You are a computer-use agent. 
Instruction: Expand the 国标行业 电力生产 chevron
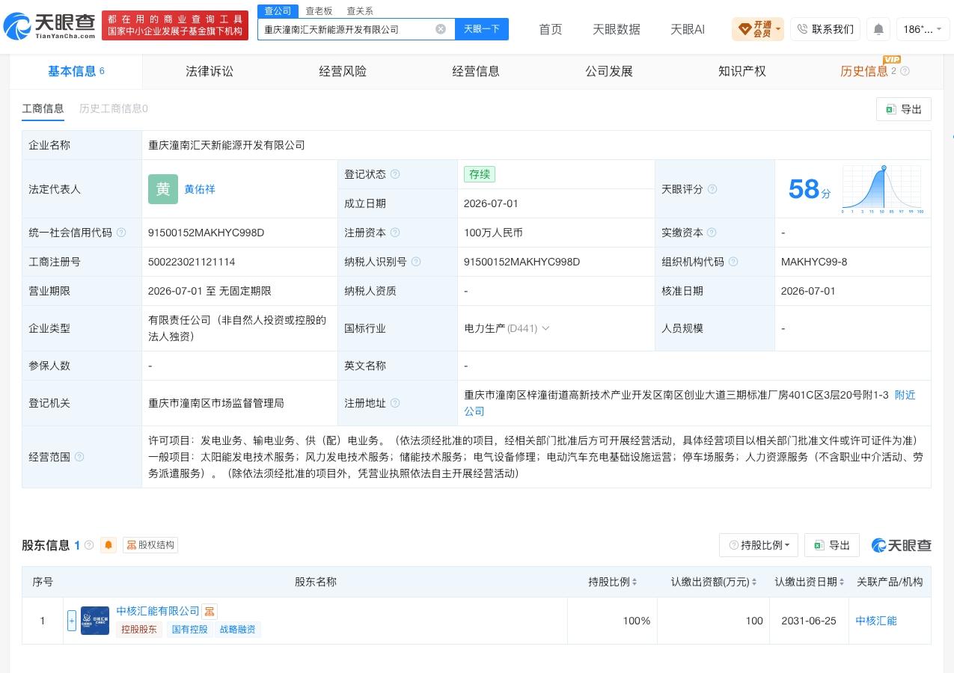[x=545, y=328]
